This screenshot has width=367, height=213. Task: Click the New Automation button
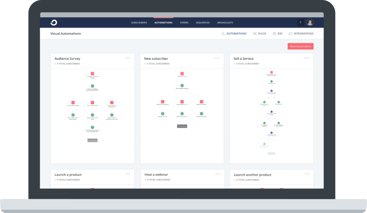pyautogui.click(x=300, y=46)
